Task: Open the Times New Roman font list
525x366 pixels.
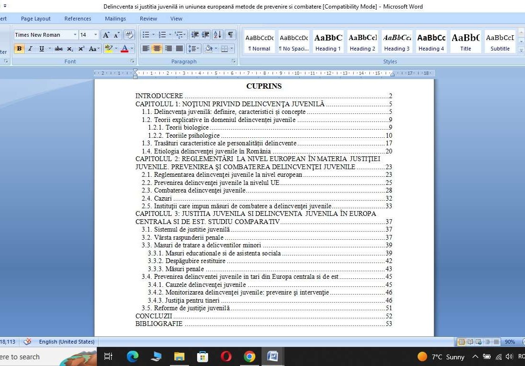Action: pyautogui.click(x=75, y=34)
